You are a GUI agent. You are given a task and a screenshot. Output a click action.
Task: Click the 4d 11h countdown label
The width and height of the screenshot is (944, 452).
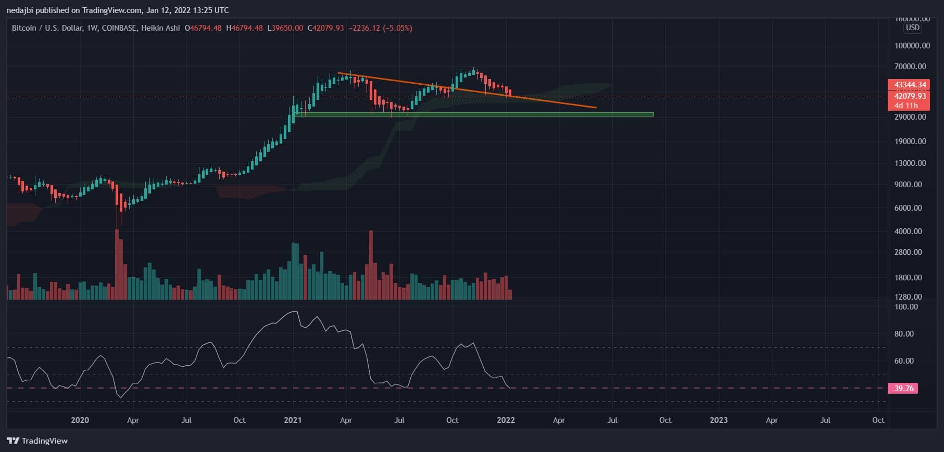[905, 105]
